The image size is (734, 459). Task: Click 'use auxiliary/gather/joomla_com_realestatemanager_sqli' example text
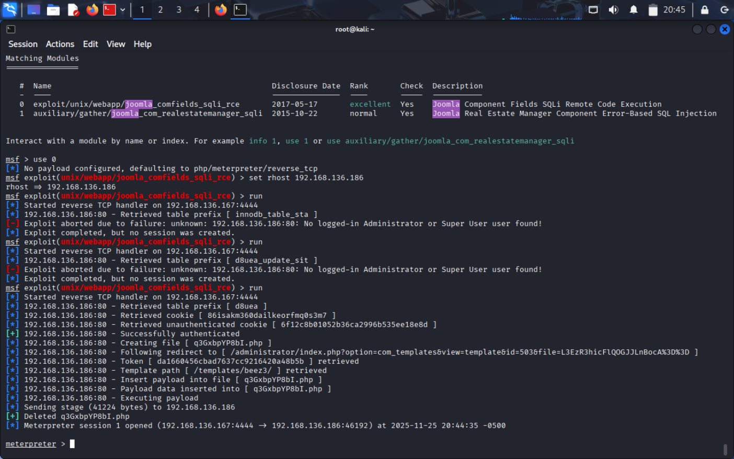click(x=451, y=141)
